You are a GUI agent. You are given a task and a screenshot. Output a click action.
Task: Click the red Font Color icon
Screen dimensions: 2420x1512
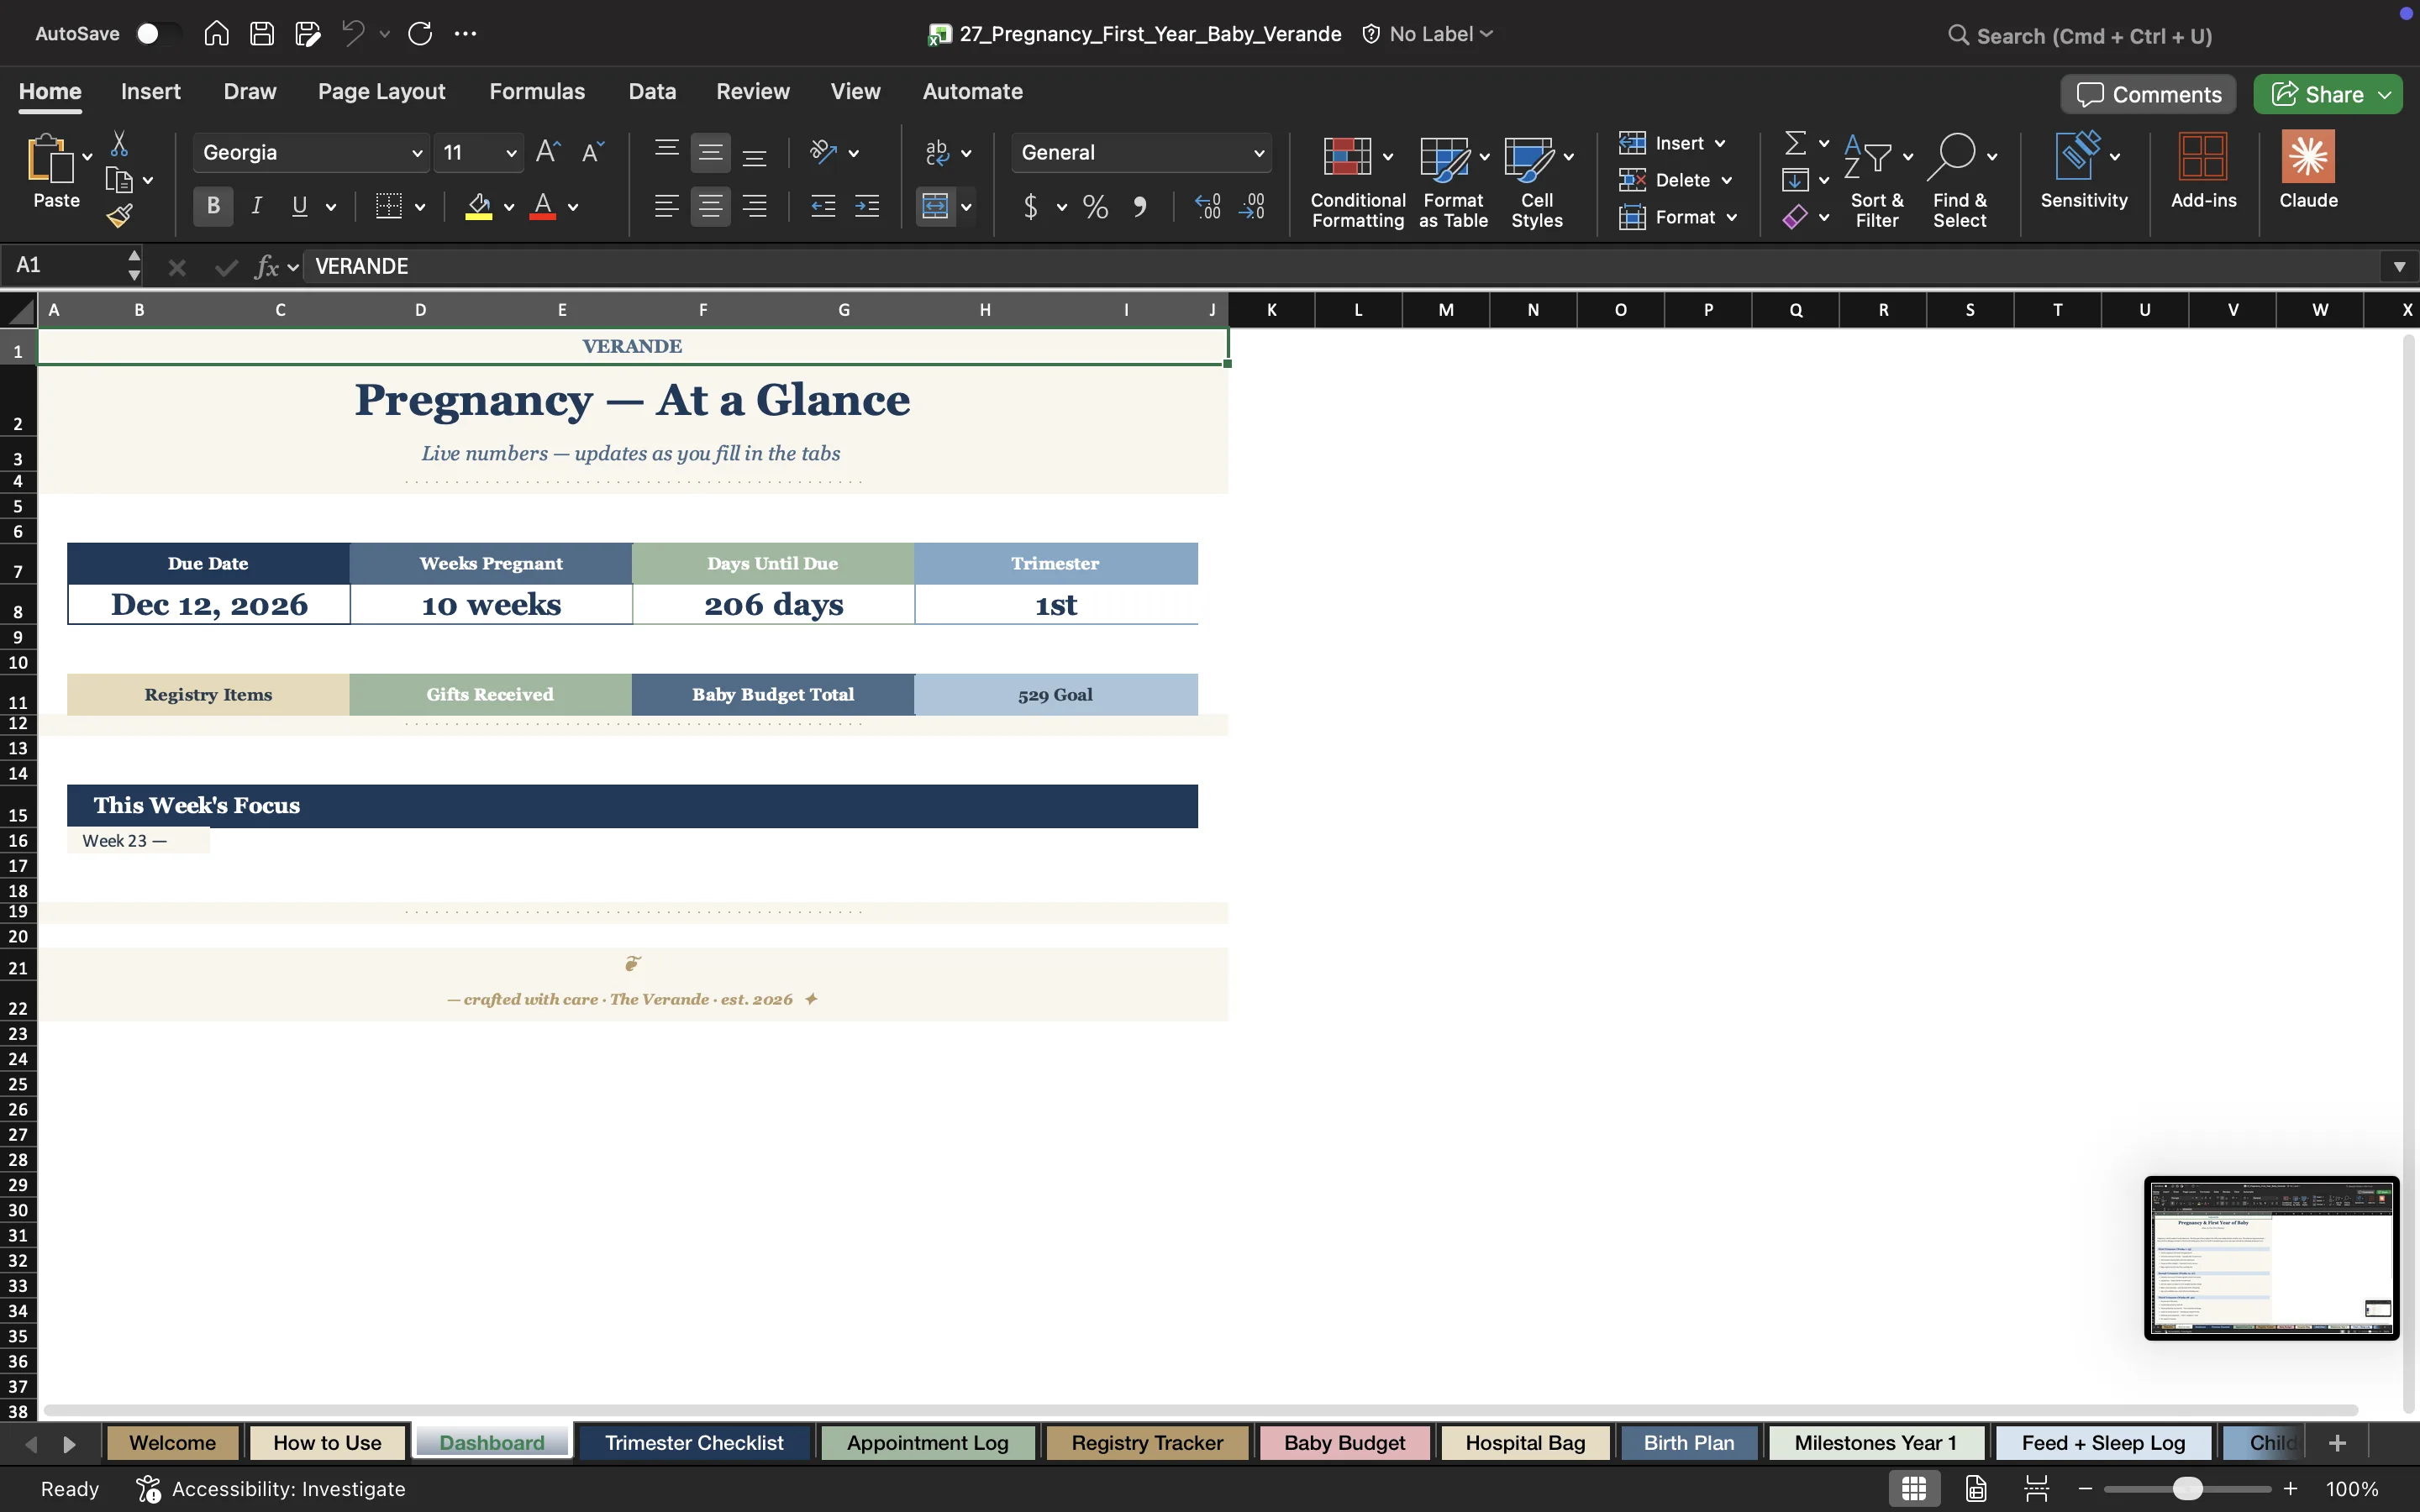pos(543,206)
